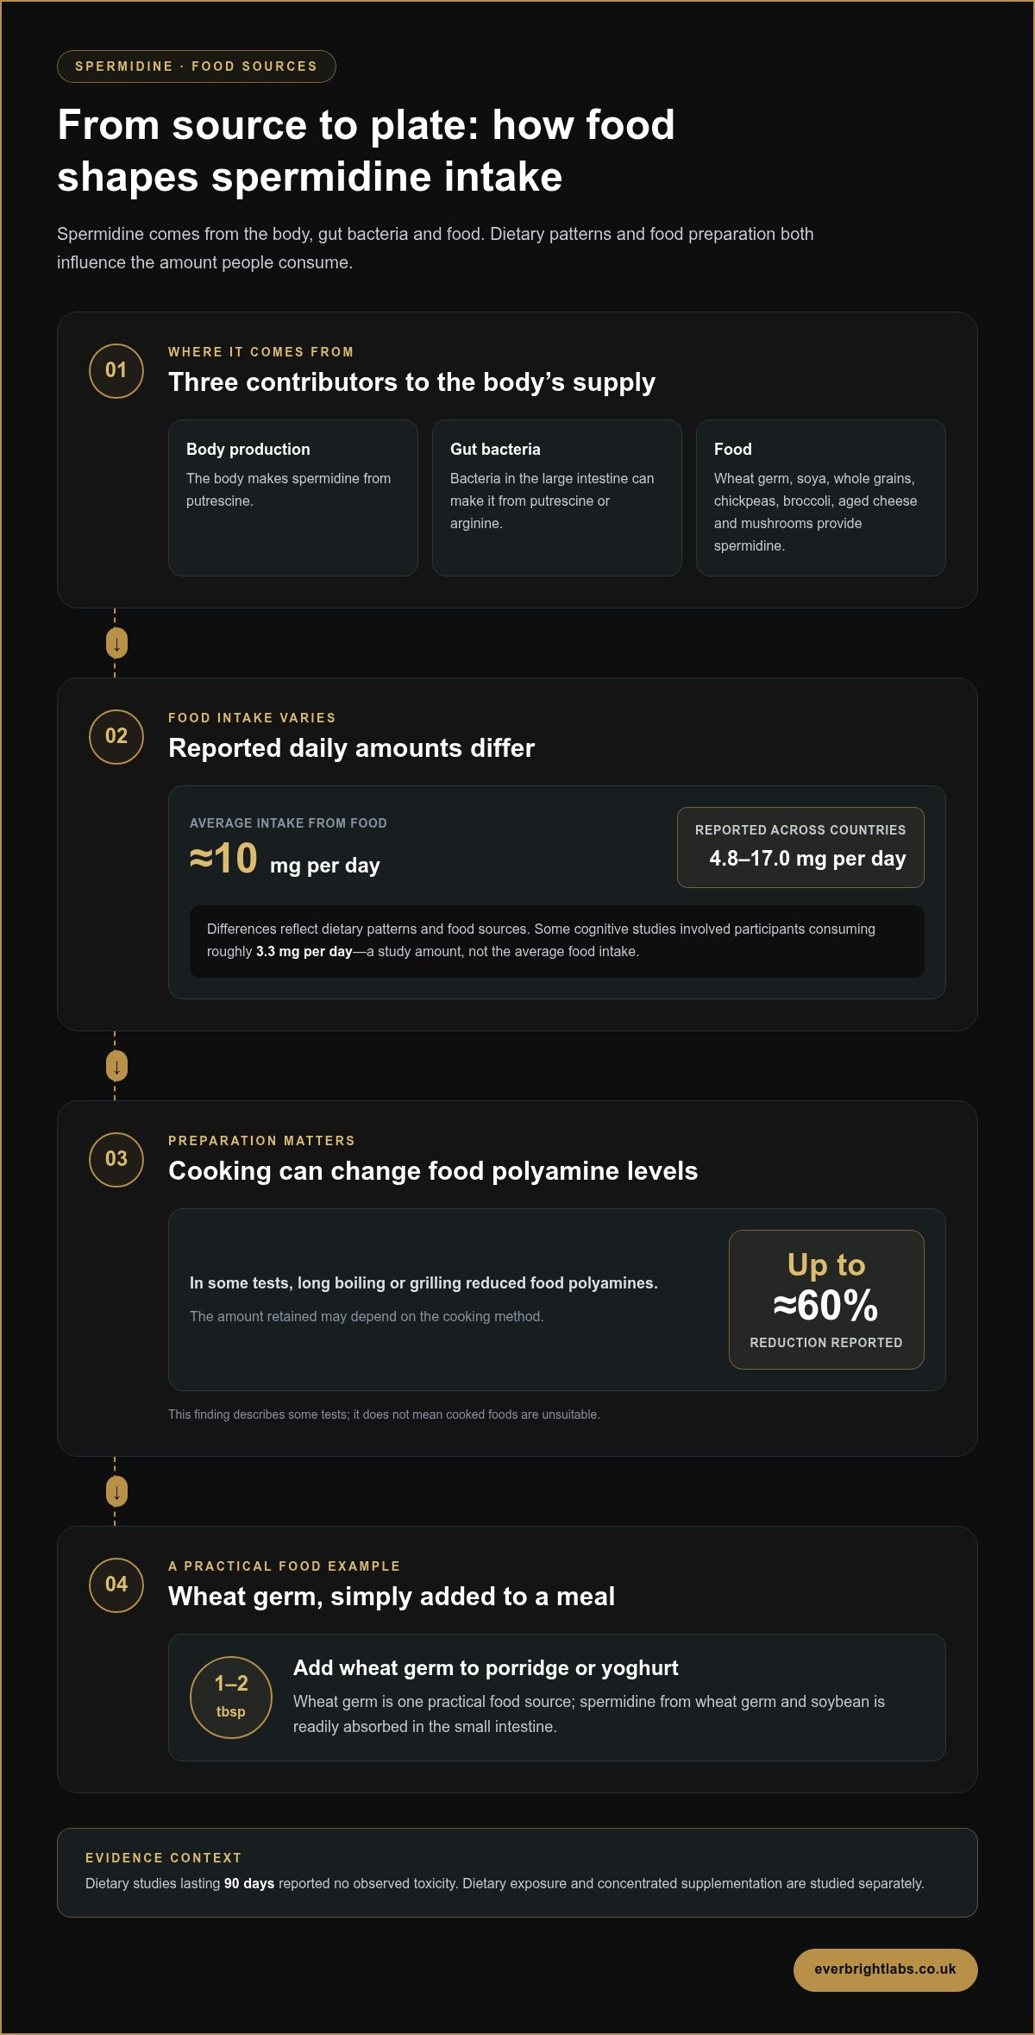Click the arrow connector below section 02

pos(116,1066)
